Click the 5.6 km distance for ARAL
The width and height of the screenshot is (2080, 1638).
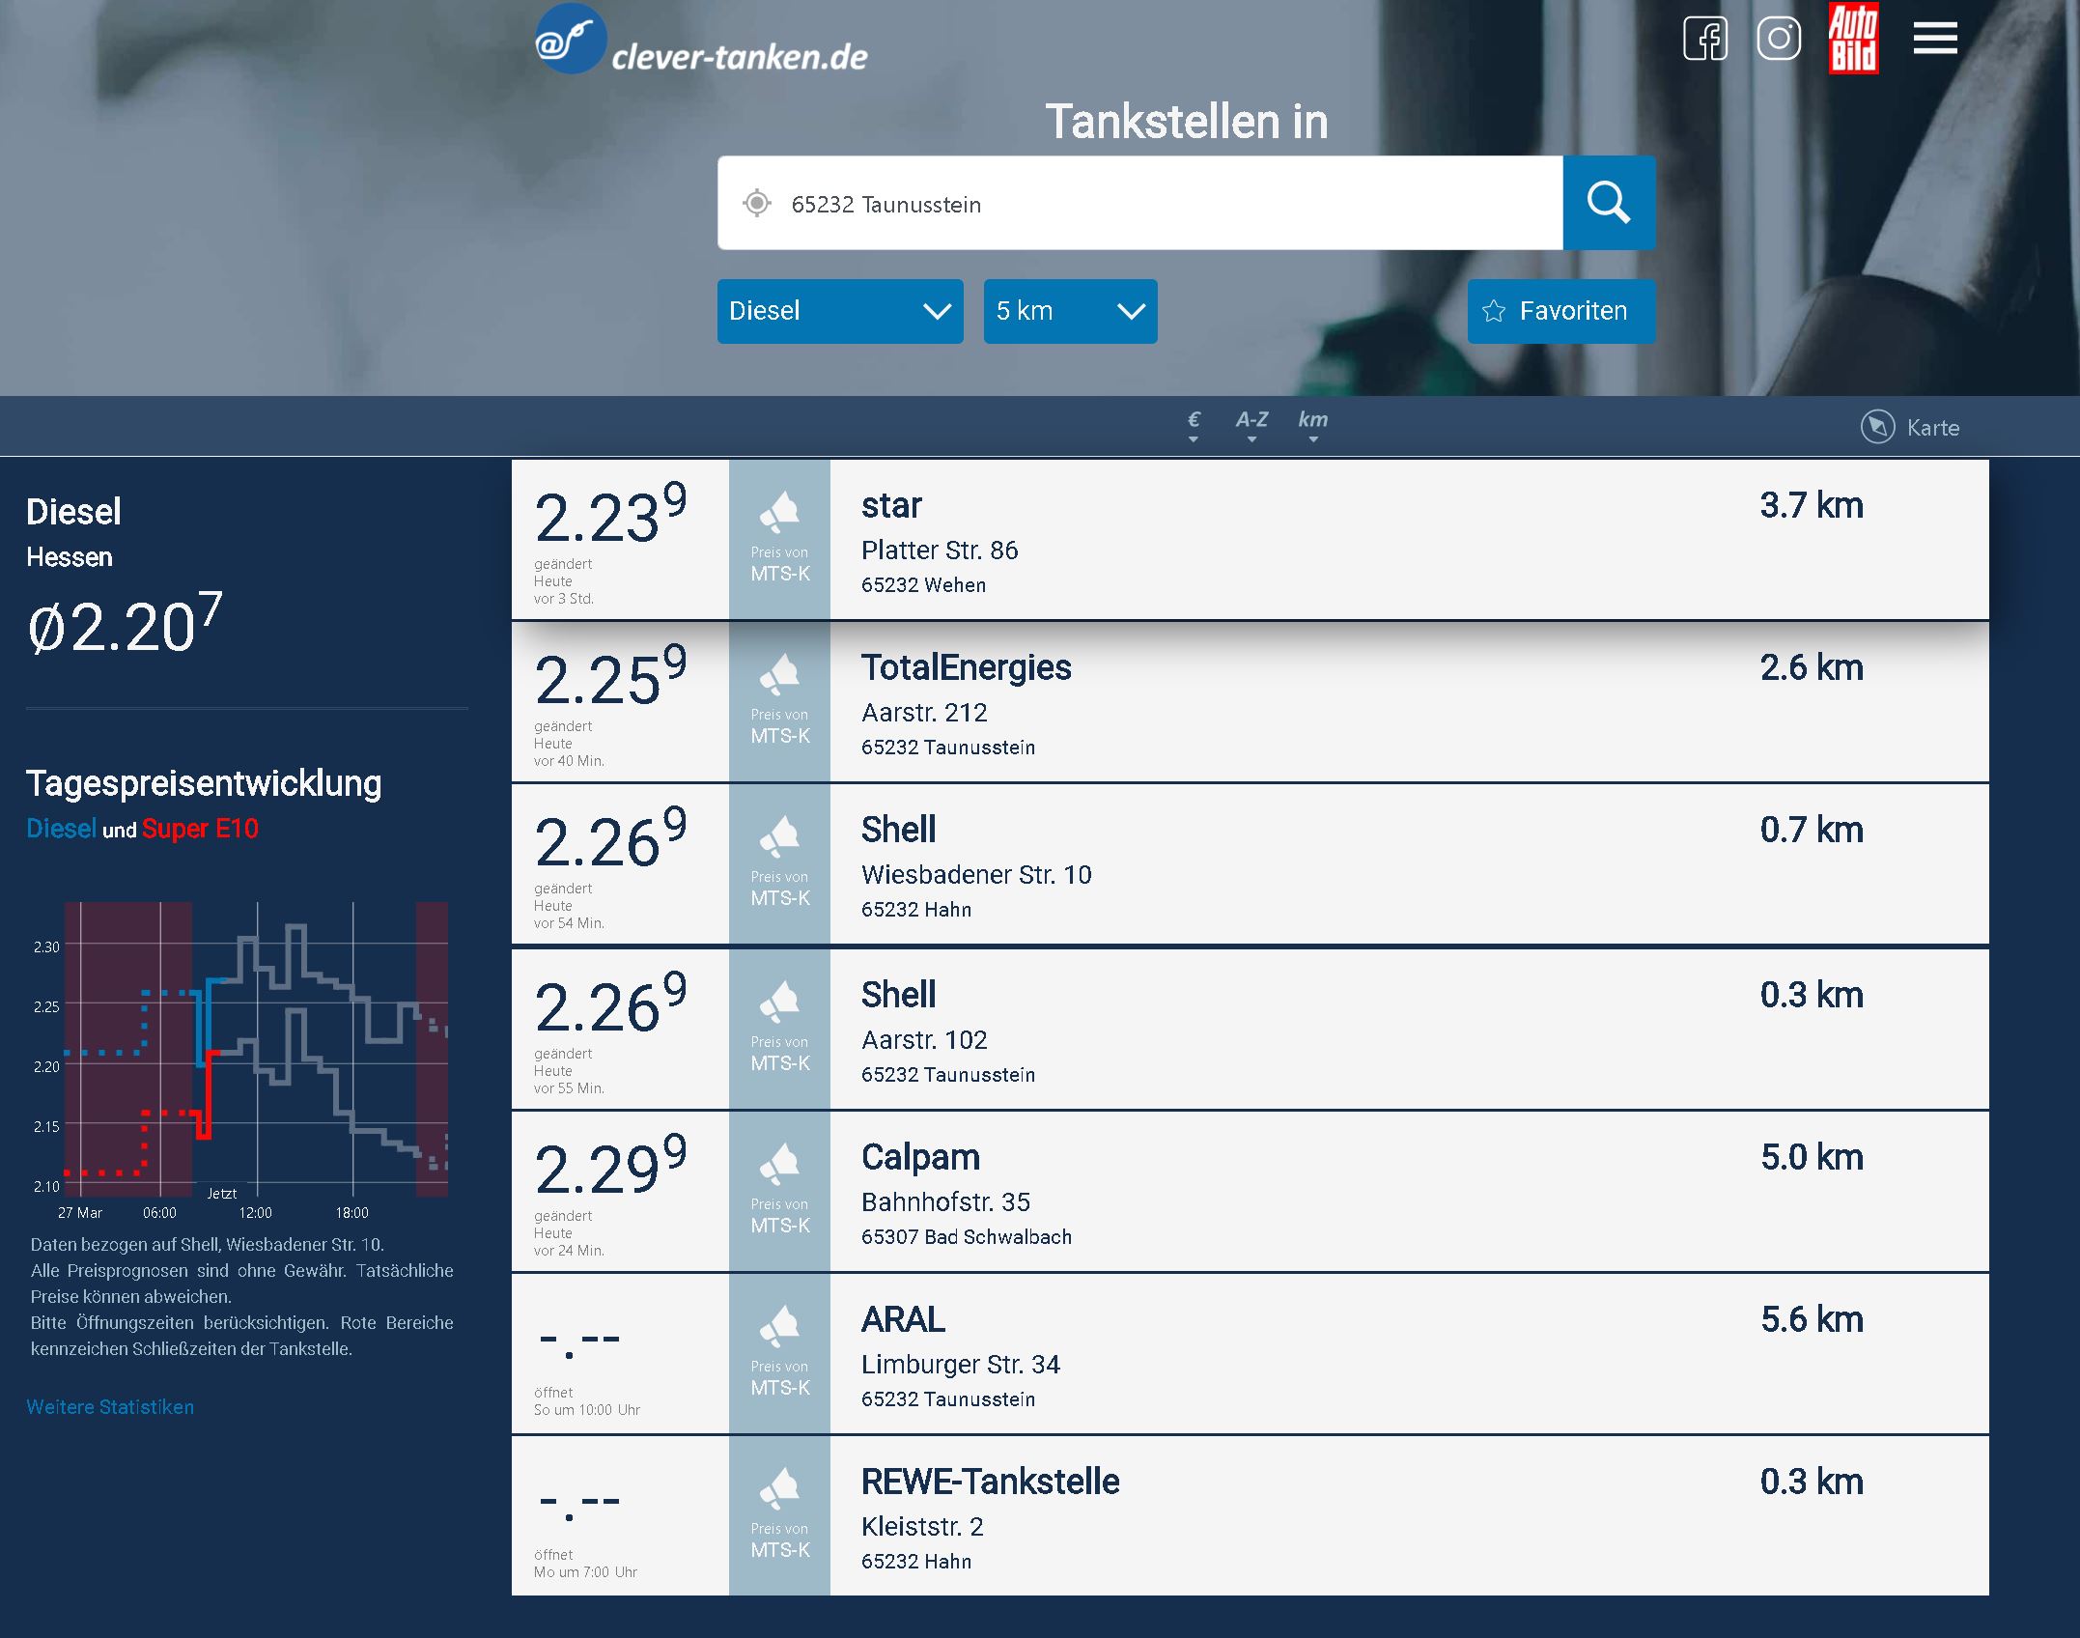(1812, 1319)
